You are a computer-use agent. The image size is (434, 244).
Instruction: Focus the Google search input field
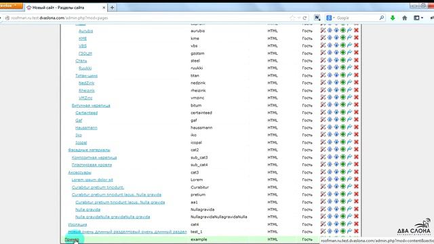(357, 18)
